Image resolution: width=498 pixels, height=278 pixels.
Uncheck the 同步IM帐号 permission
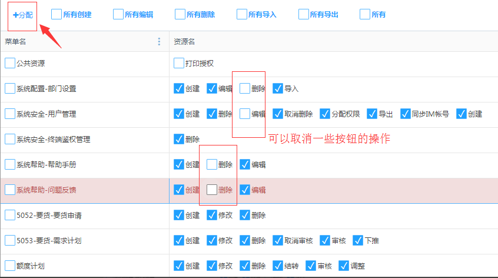point(405,114)
